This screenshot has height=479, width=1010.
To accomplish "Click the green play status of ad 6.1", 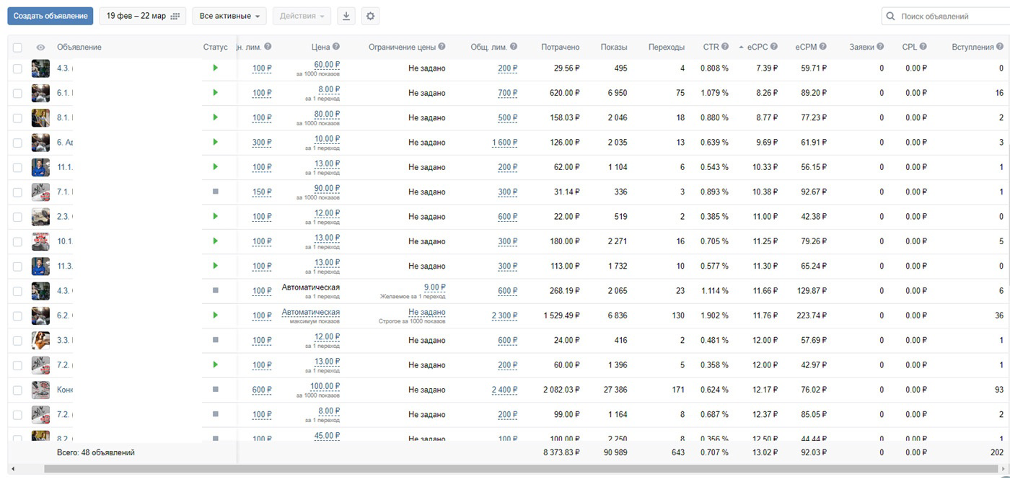I will 215,93.
